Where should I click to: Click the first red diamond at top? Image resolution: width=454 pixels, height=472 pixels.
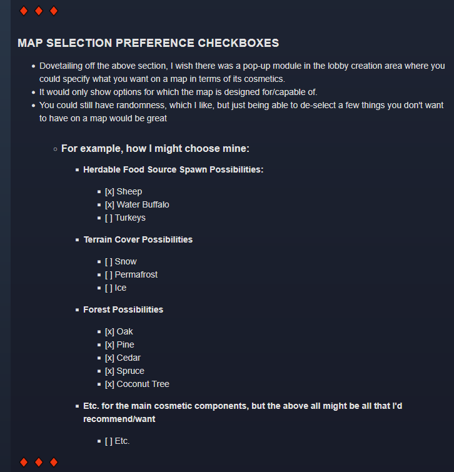[24, 11]
